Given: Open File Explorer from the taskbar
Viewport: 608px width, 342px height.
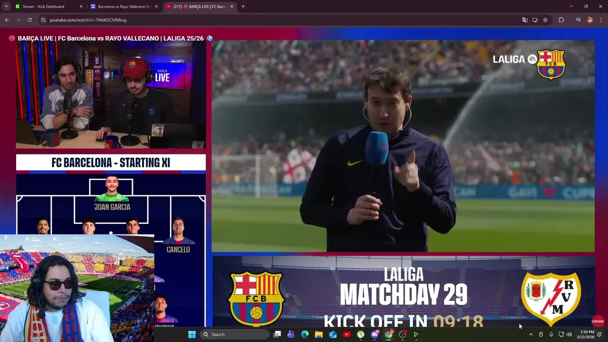Looking at the screenshot, I should click(319, 334).
